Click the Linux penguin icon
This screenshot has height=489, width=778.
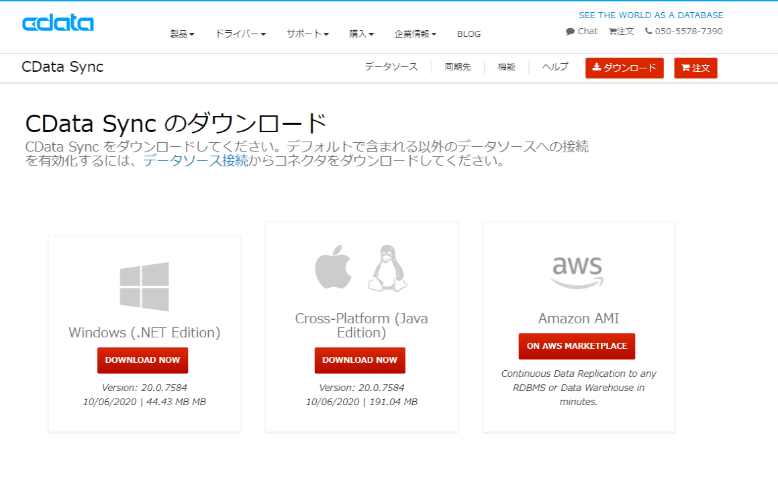387,268
